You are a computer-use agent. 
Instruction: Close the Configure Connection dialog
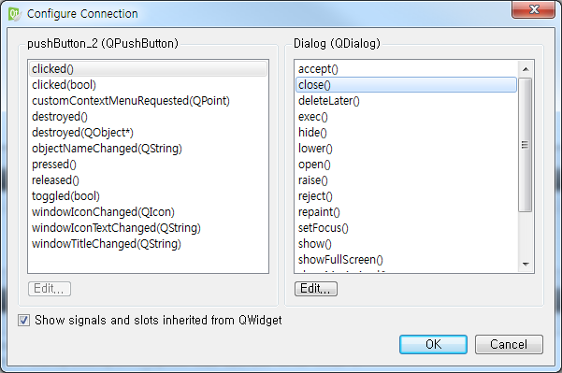tap(533, 9)
